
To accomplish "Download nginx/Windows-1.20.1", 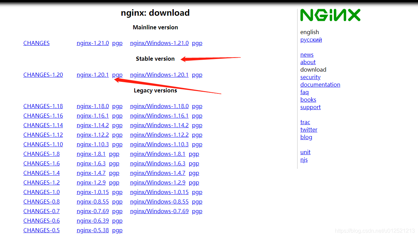I will [x=159, y=75].
